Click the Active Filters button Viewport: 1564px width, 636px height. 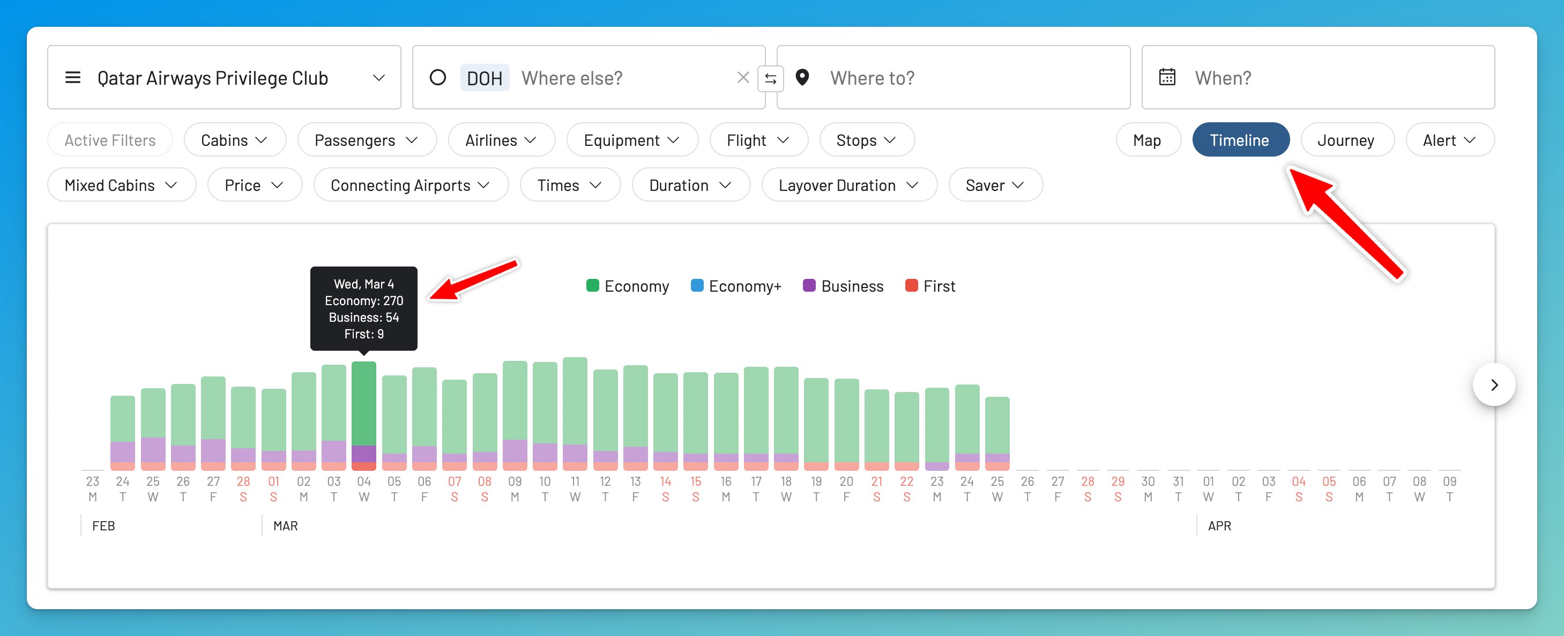[110, 140]
